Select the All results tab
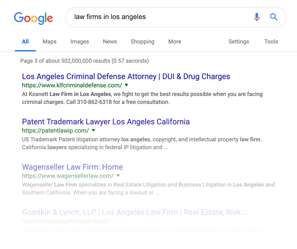This screenshot has height=249, width=297. pos(25,42)
